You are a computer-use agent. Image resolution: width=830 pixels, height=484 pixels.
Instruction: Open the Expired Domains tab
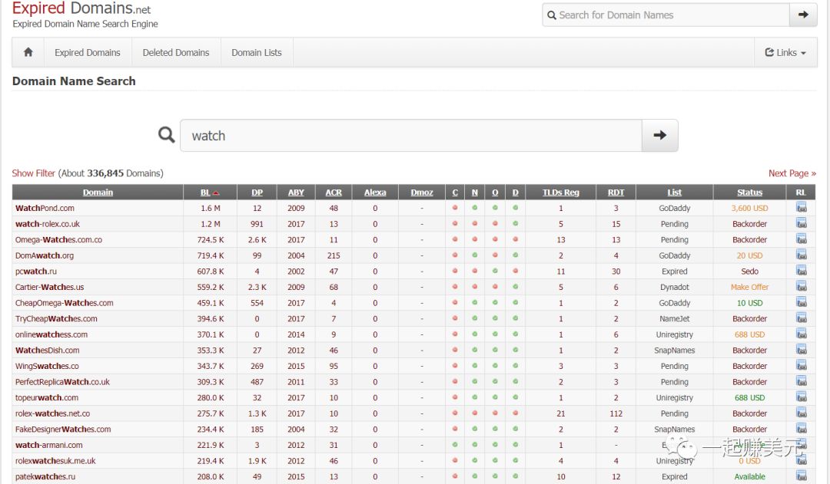(88, 52)
